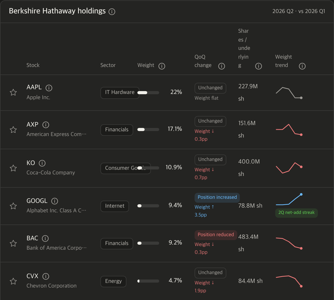Click the Financials sector tag for AXP
The width and height of the screenshot is (334, 300).
pyautogui.click(x=117, y=130)
